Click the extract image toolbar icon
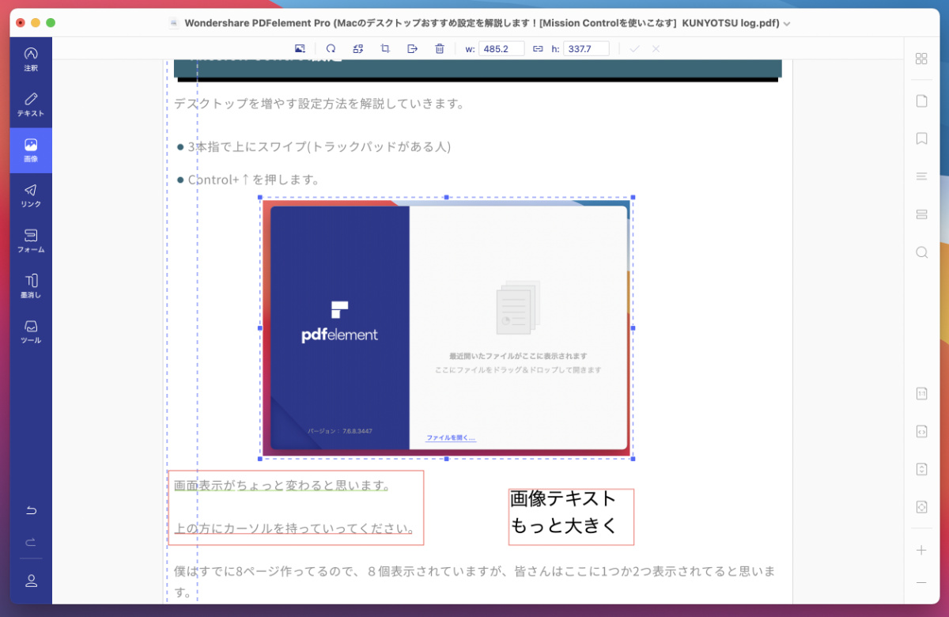 (412, 49)
